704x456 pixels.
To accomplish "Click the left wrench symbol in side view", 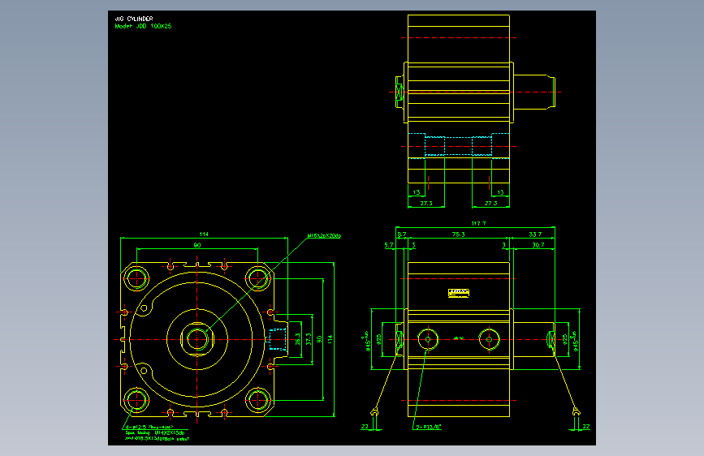I will [x=374, y=411].
